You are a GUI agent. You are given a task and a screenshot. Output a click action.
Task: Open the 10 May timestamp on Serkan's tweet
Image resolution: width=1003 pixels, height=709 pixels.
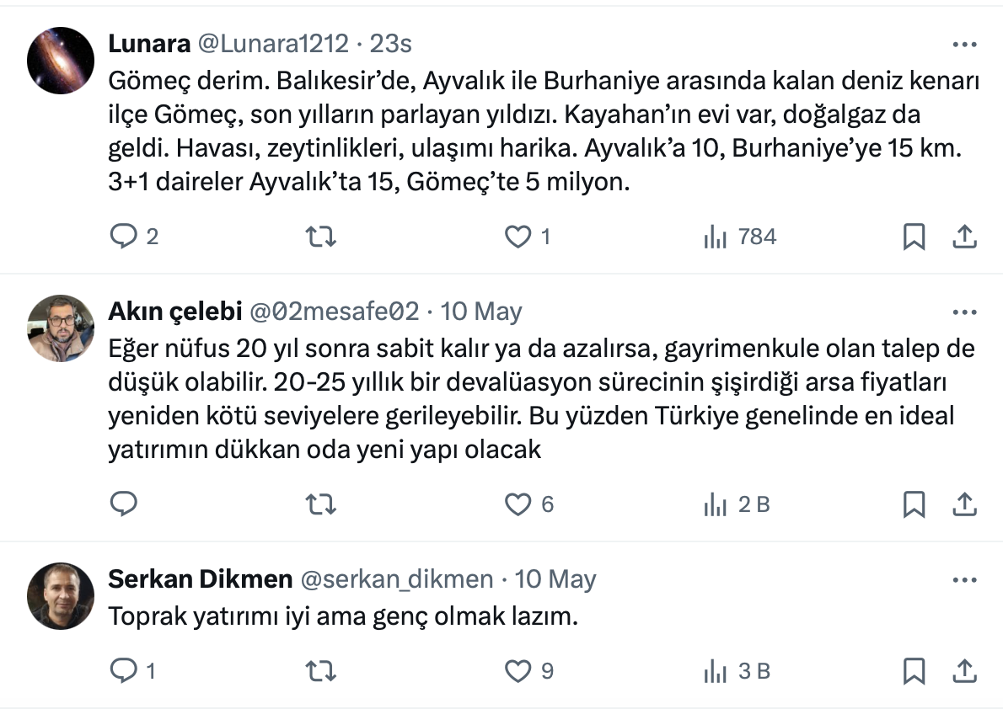[x=555, y=579]
